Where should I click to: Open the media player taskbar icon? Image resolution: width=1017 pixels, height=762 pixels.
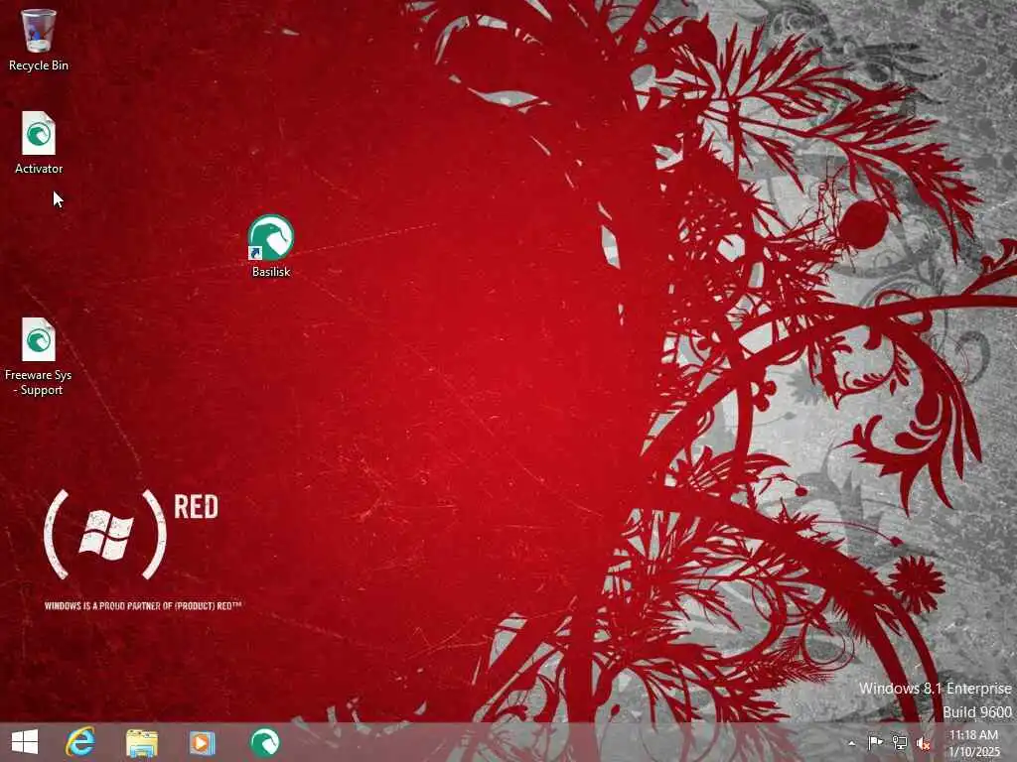(202, 742)
